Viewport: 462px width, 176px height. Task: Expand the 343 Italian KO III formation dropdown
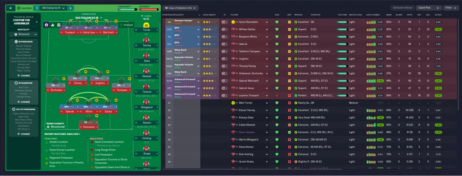(88, 18)
